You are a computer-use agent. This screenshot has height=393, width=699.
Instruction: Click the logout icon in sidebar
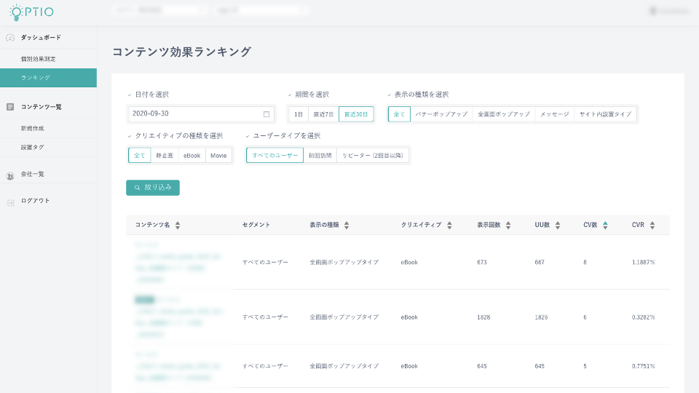tap(10, 201)
